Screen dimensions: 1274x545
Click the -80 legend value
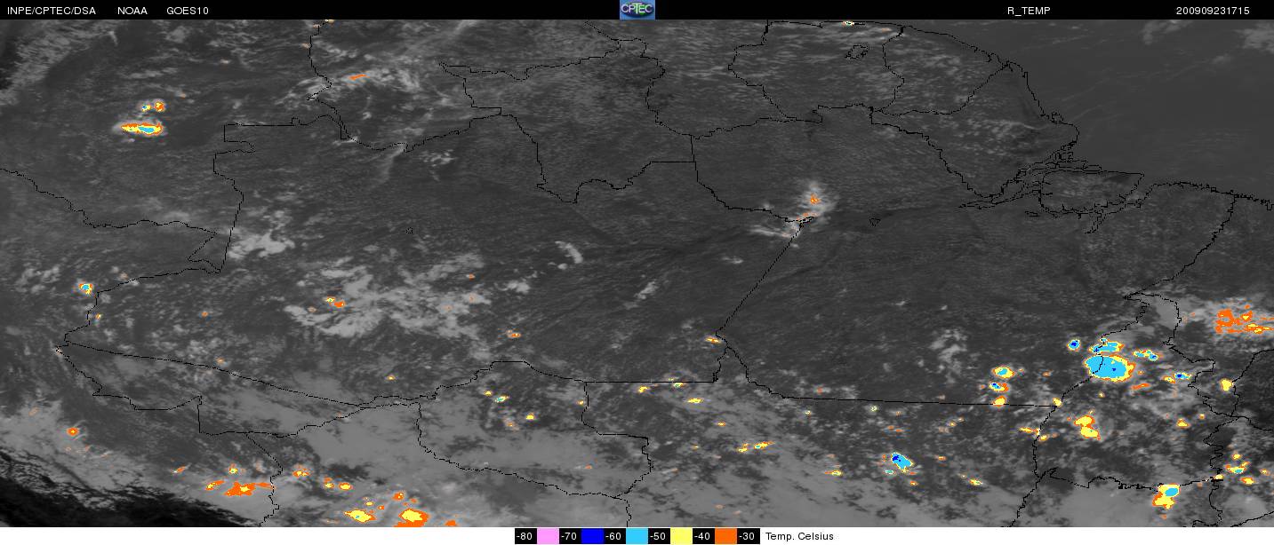click(525, 536)
